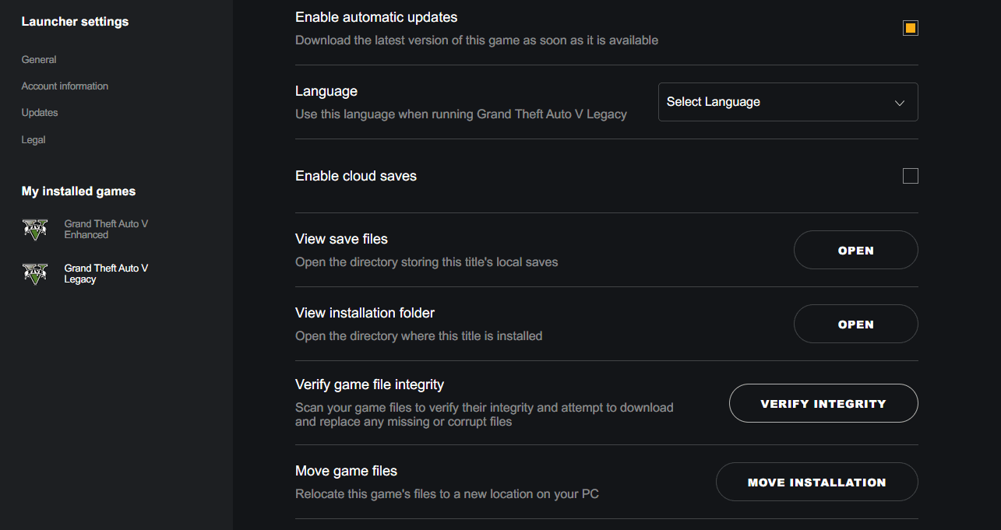Select the Grand Theft Auto V Enhanced entry name
The image size is (1001, 530).
[106, 229]
